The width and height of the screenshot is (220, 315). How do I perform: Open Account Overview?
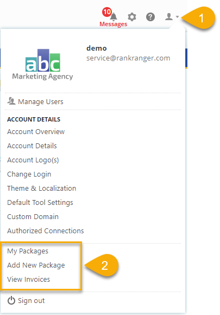(x=36, y=132)
